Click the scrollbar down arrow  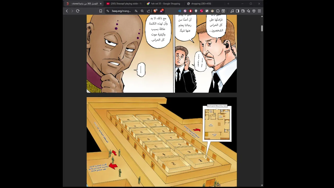coord(262,185)
